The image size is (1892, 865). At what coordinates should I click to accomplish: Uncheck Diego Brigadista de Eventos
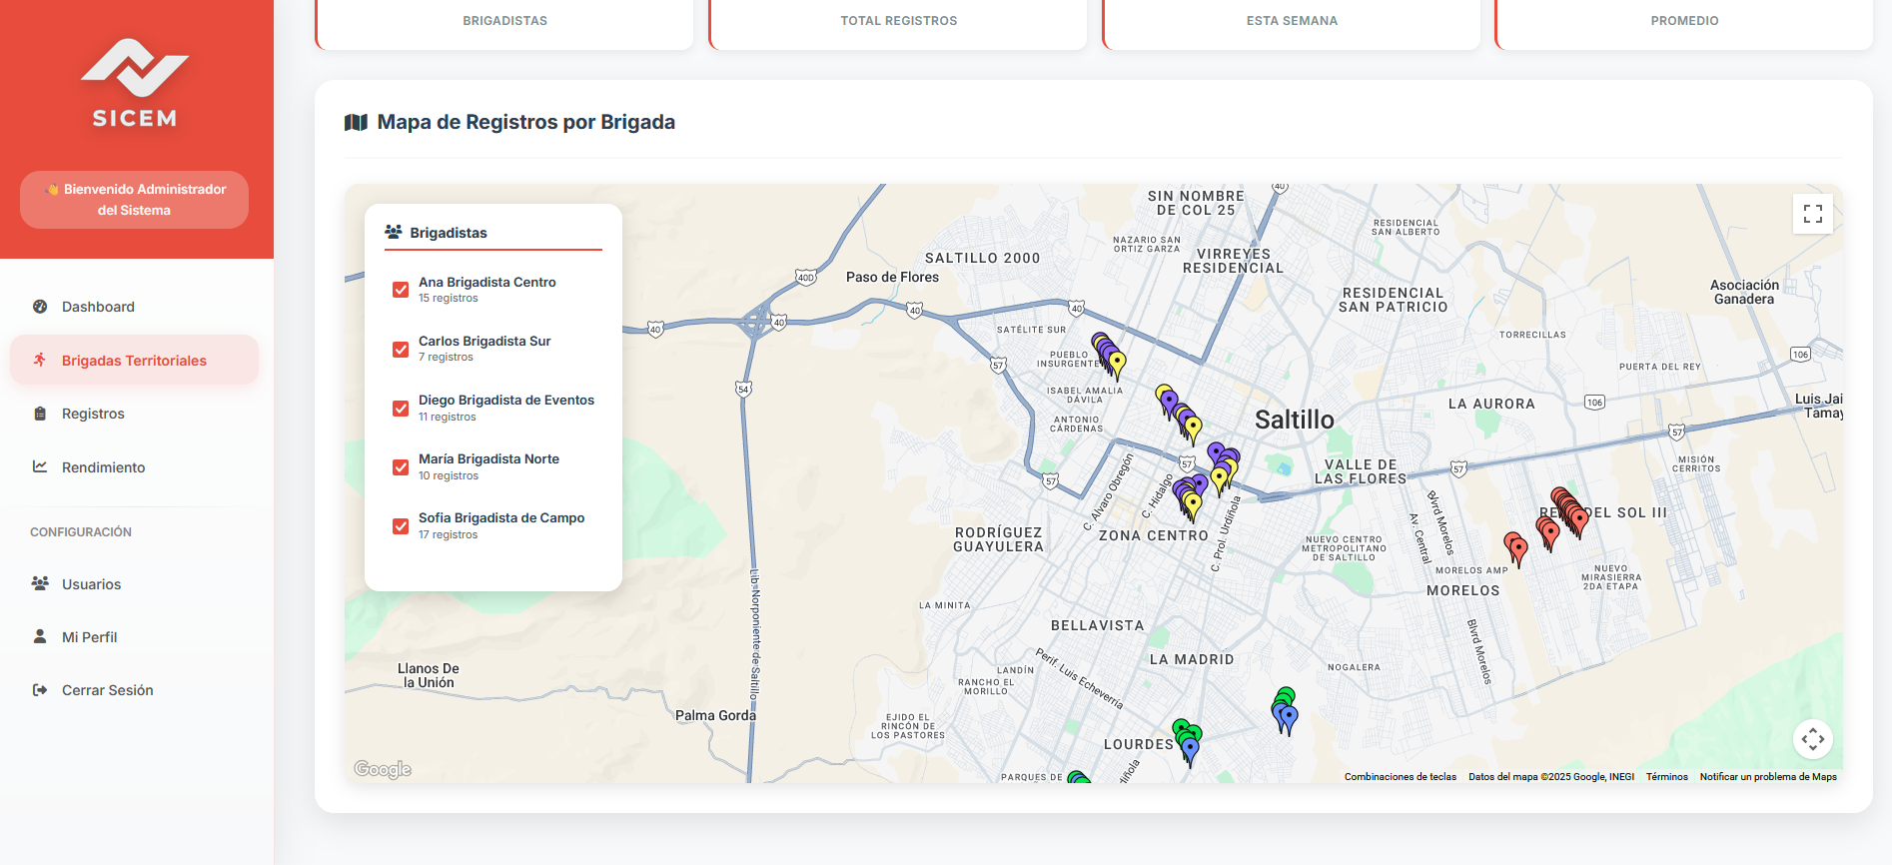coord(401,409)
